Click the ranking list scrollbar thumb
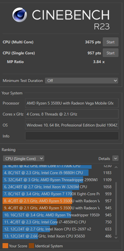The image size is (124, 251). pyautogui.click(x=116, y=209)
